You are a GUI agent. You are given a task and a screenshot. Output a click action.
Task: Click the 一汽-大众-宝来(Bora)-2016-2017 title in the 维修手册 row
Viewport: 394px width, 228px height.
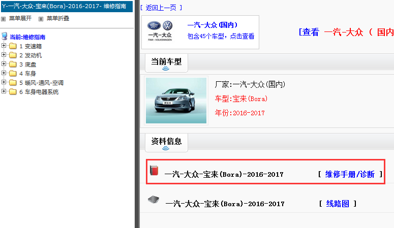click(224, 174)
